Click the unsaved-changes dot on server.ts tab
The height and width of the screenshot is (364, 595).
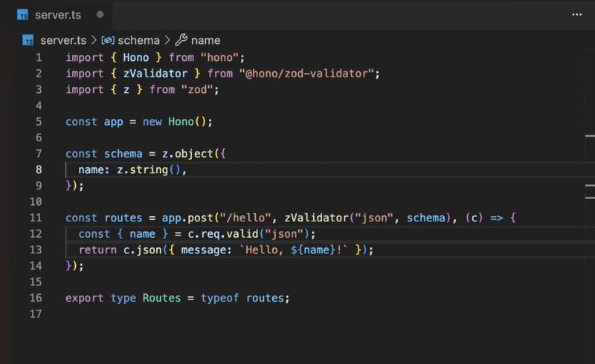click(100, 14)
